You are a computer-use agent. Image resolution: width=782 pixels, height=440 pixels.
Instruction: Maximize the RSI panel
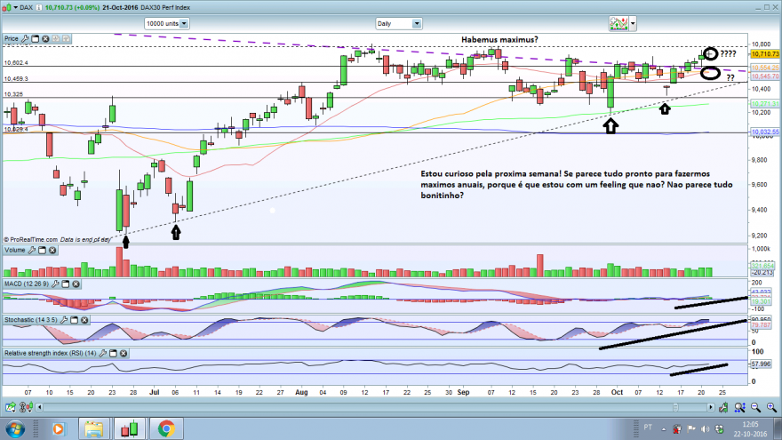point(113,353)
